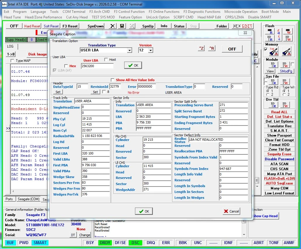This screenshot has height=249, width=301.
Task: Cancel the Seagate Caption dialog
Action: (231, 211)
